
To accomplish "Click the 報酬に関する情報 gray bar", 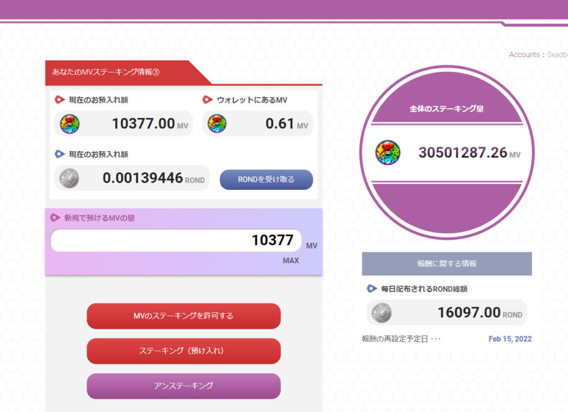I will point(447,264).
